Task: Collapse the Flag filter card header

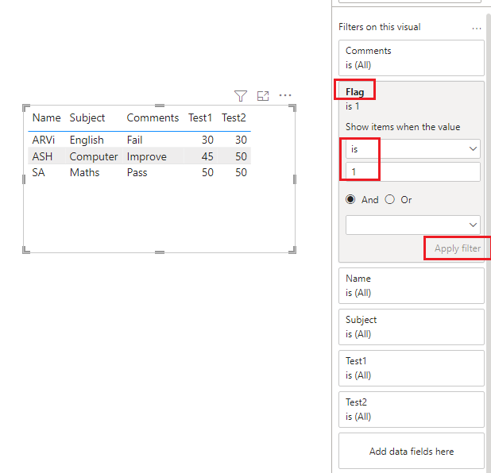Action: pyautogui.click(x=355, y=92)
